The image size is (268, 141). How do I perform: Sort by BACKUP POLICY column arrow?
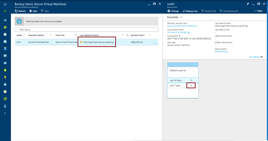tap(150, 35)
